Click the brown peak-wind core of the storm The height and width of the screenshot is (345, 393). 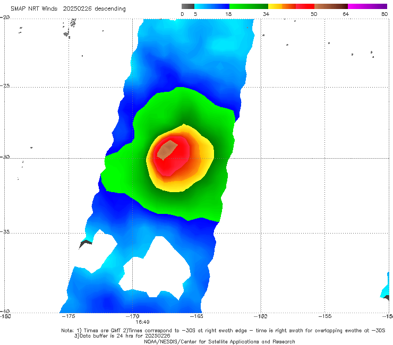[x=167, y=150]
